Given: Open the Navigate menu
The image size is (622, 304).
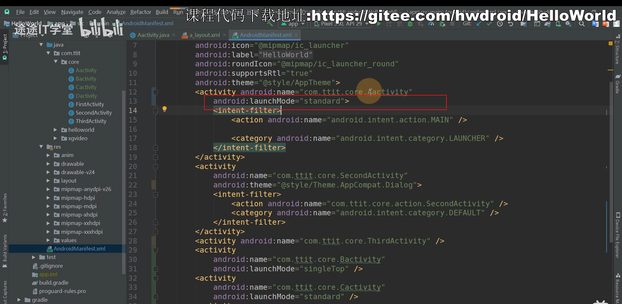Looking at the screenshot, I should click(x=72, y=12).
